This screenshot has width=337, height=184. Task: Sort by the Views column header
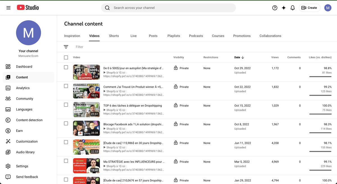coord(275,57)
